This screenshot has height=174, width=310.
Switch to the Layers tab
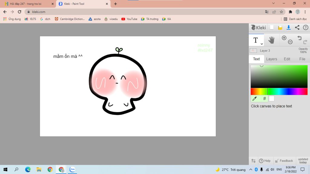point(272,59)
